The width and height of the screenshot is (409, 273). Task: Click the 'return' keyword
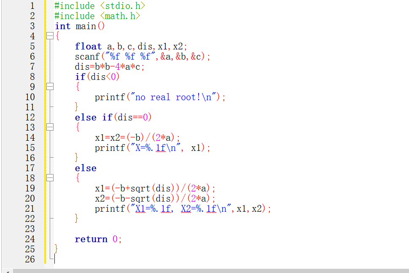coord(91,239)
